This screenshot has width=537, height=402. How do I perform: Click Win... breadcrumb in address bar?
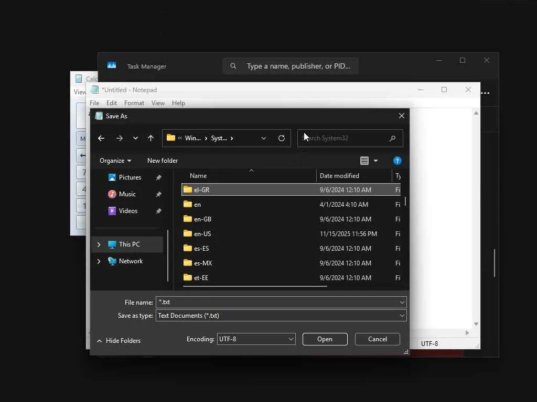193,138
